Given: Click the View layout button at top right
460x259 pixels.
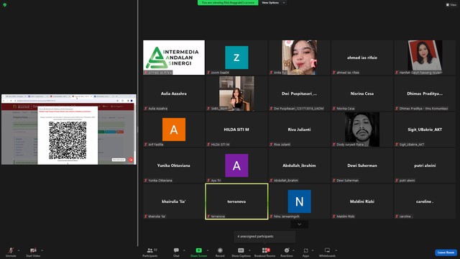Looking at the screenshot, I should (x=451, y=5).
